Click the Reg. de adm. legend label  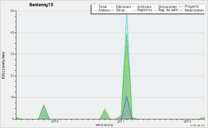coord(168,10)
